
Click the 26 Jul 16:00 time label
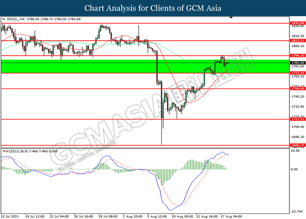click(83, 216)
